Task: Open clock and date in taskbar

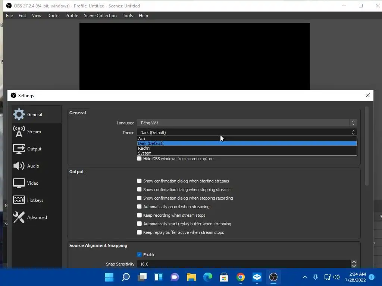Action: click(355, 277)
